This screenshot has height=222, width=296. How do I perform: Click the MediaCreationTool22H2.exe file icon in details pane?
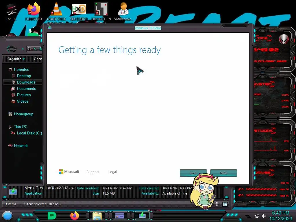coord(13,191)
